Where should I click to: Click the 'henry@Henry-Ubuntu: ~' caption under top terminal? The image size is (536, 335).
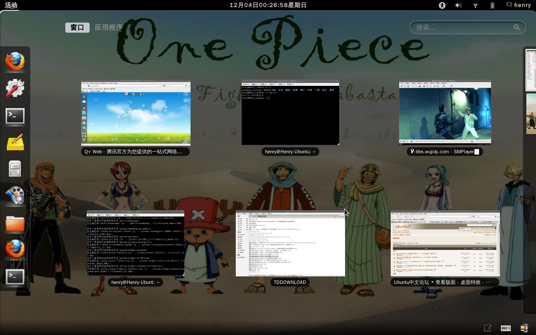point(290,152)
